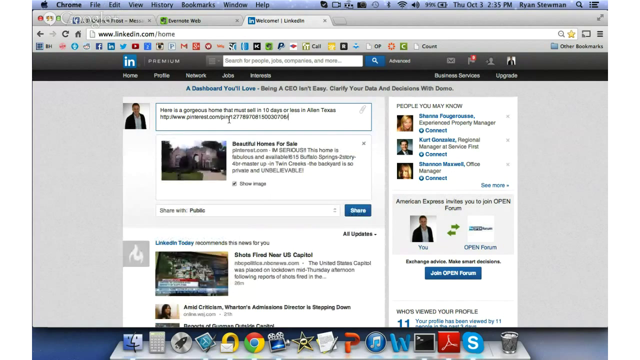The image size is (640, 360).
Task: Open Business Services nav item
Action: point(457,75)
